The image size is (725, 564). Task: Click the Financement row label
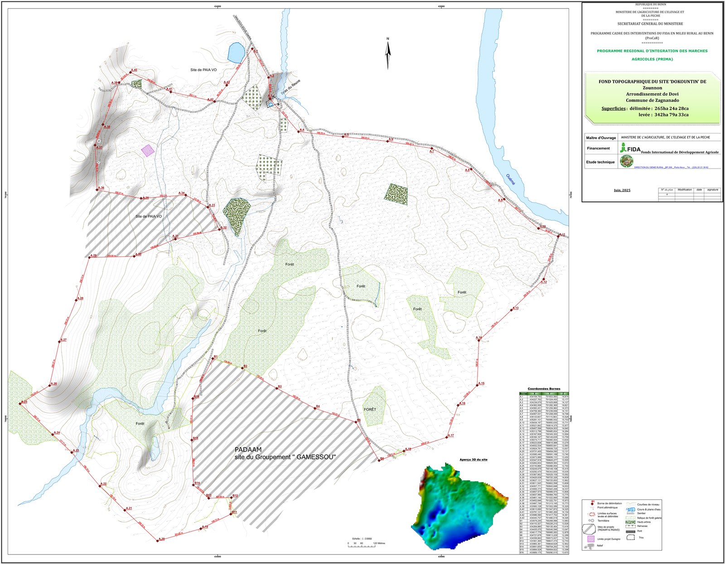[x=598, y=148]
